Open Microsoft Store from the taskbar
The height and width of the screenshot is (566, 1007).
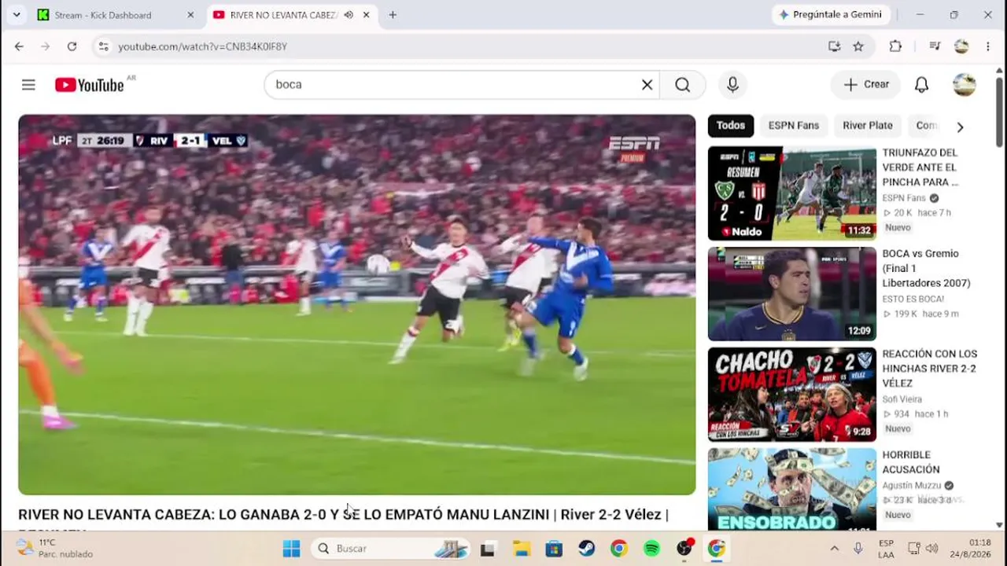(x=554, y=549)
